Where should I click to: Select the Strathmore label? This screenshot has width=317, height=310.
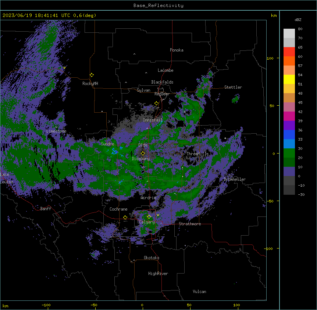(x=190, y=224)
